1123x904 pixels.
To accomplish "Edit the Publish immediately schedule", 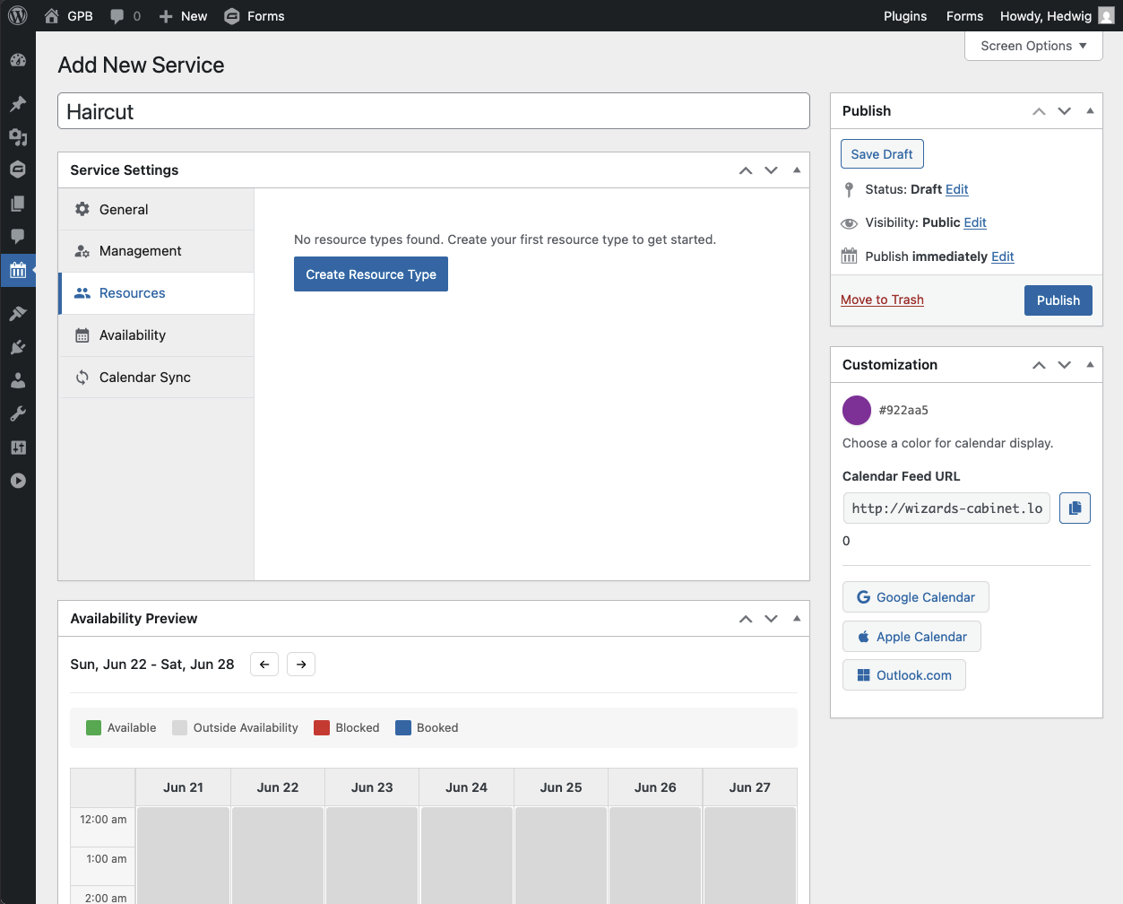I will pos(1003,256).
